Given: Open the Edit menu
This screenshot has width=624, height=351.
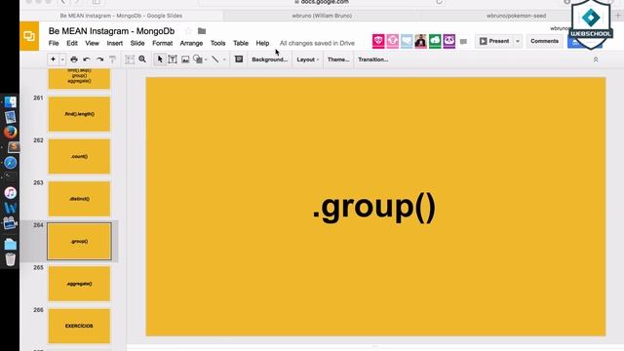Looking at the screenshot, I should tap(72, 43).
